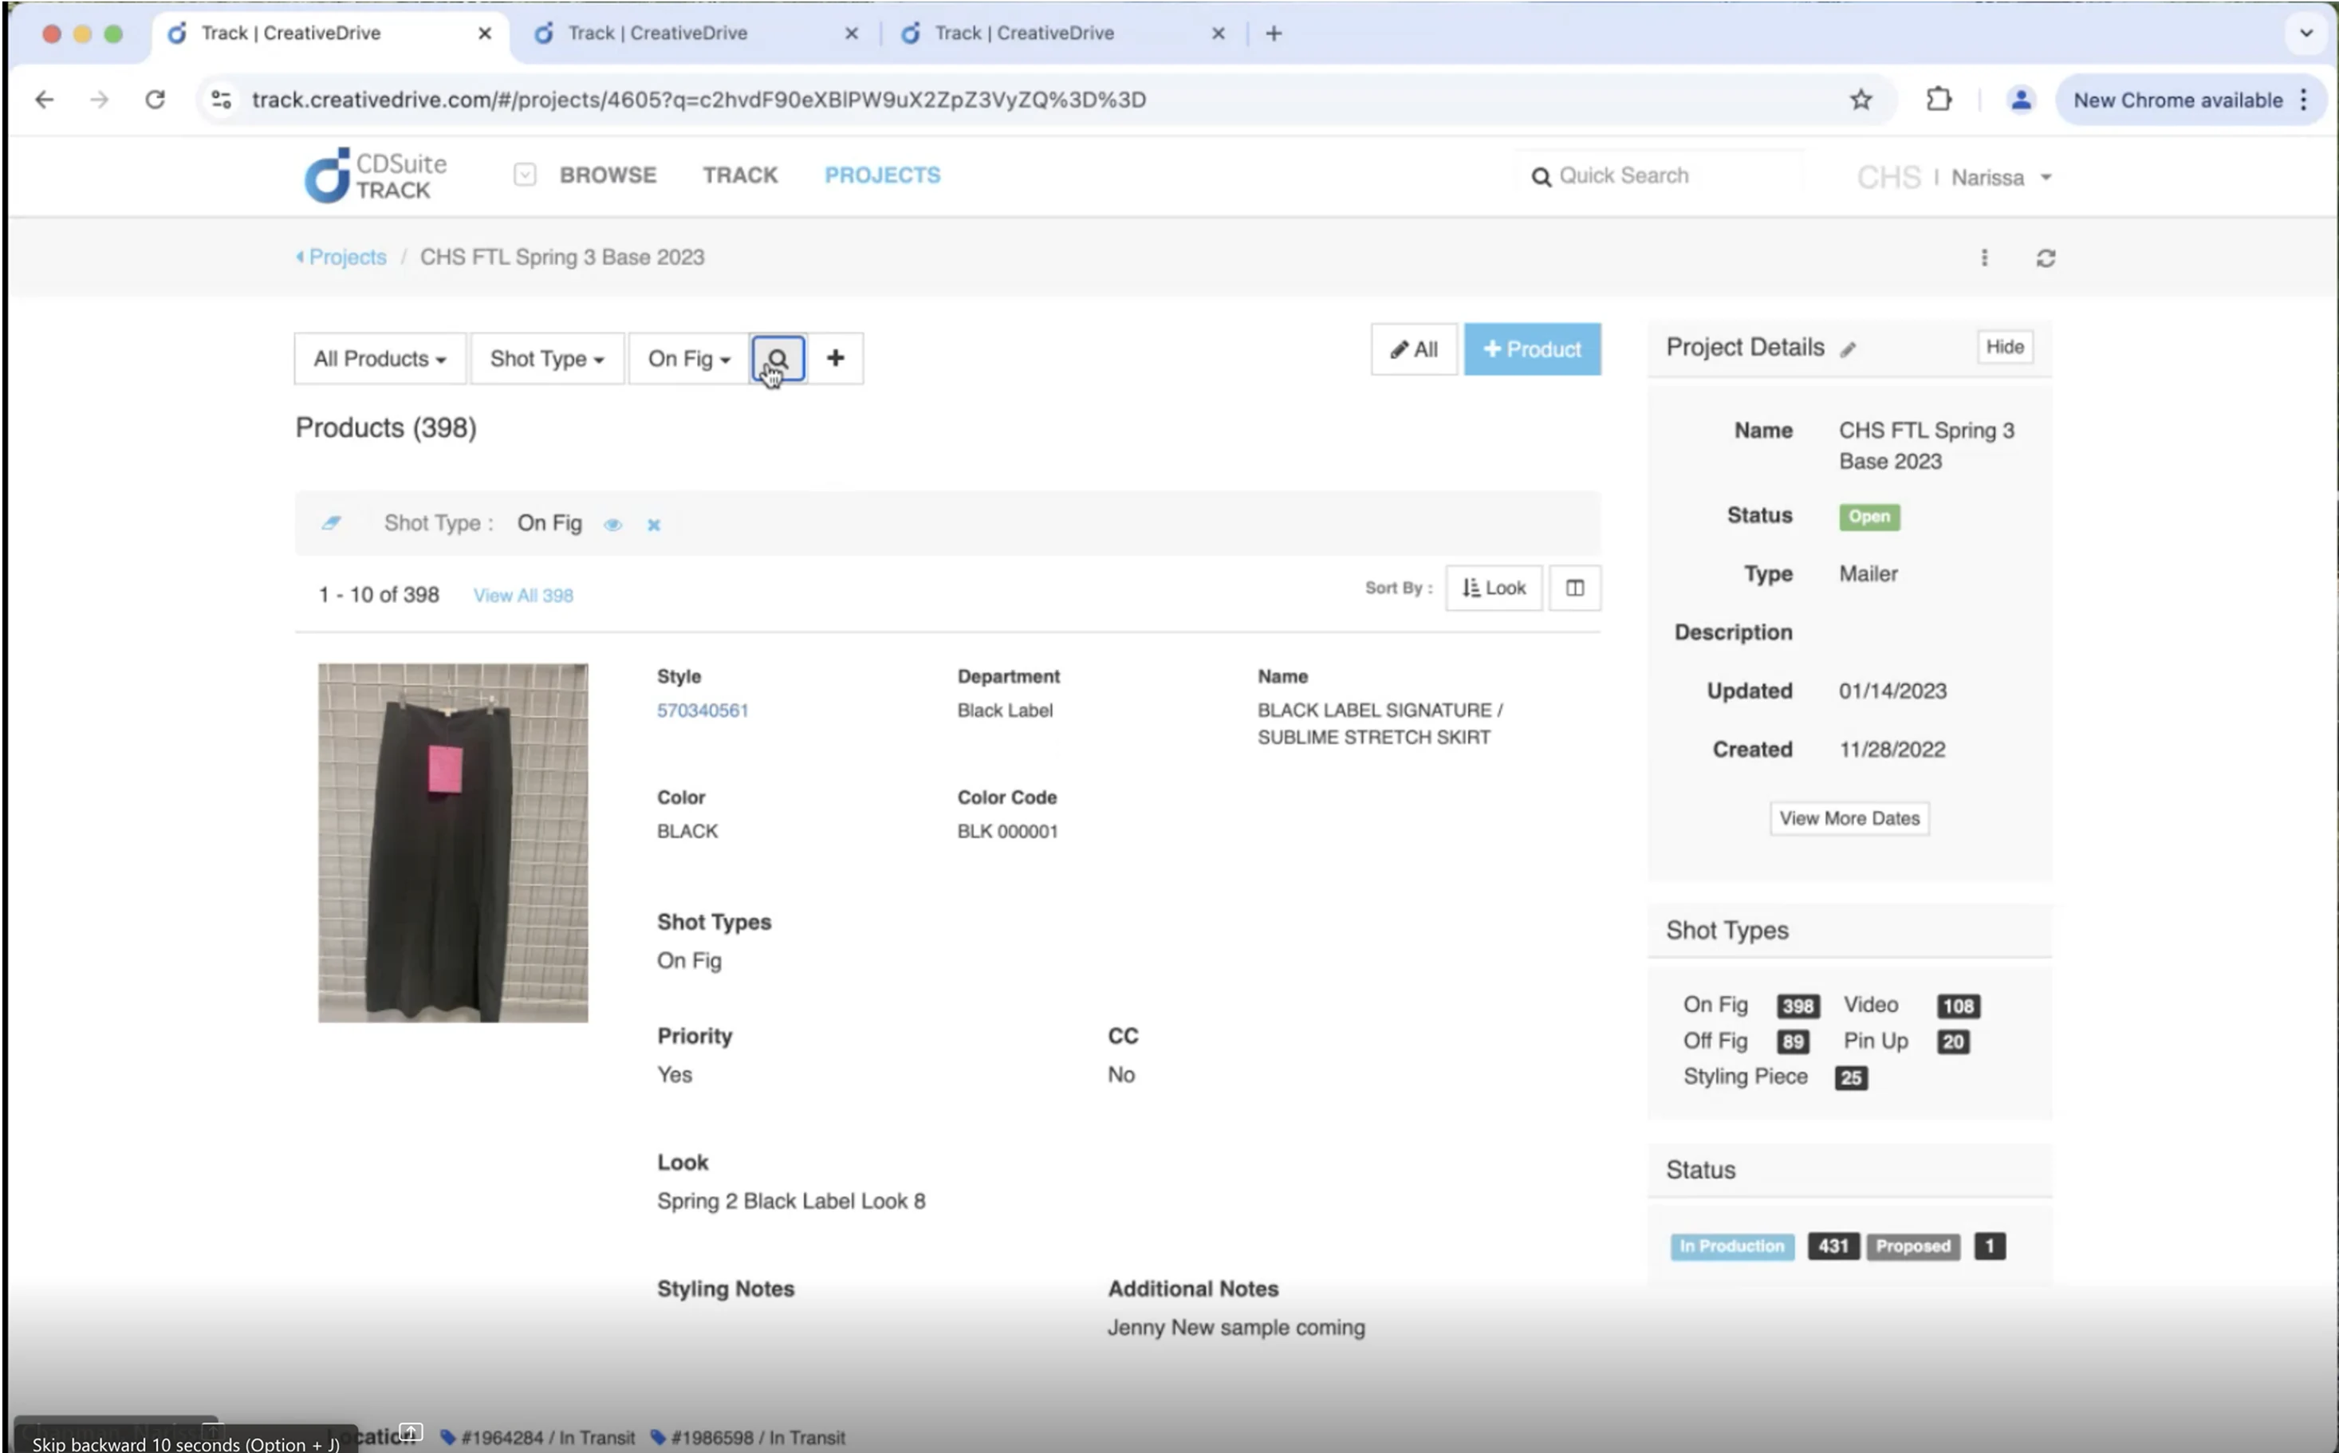
Task: Toggle visibility of the On Fig filter
Action: point(612,525)
